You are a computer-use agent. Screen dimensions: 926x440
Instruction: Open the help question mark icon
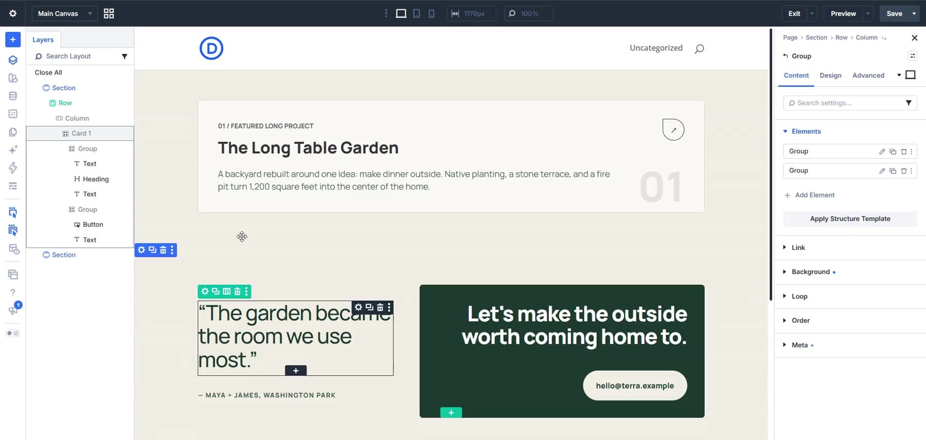point(13,292)
